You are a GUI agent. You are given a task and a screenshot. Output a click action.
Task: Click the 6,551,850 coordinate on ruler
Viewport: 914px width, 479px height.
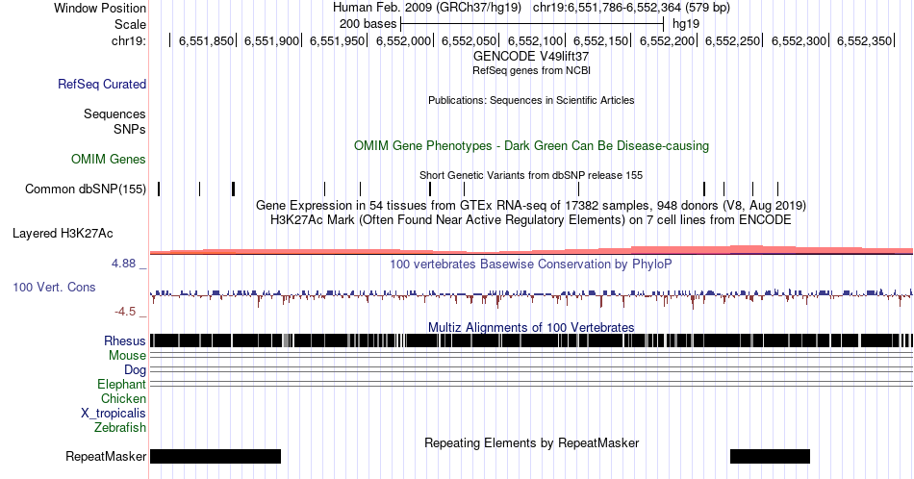(206, 40)
